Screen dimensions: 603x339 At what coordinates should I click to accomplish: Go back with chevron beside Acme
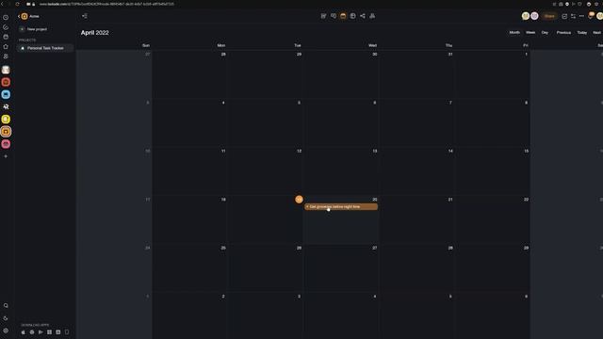click(19, 17)
